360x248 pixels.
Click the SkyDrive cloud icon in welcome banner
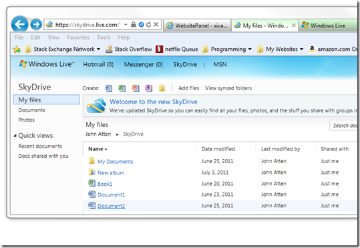click(x=96, y=106)
